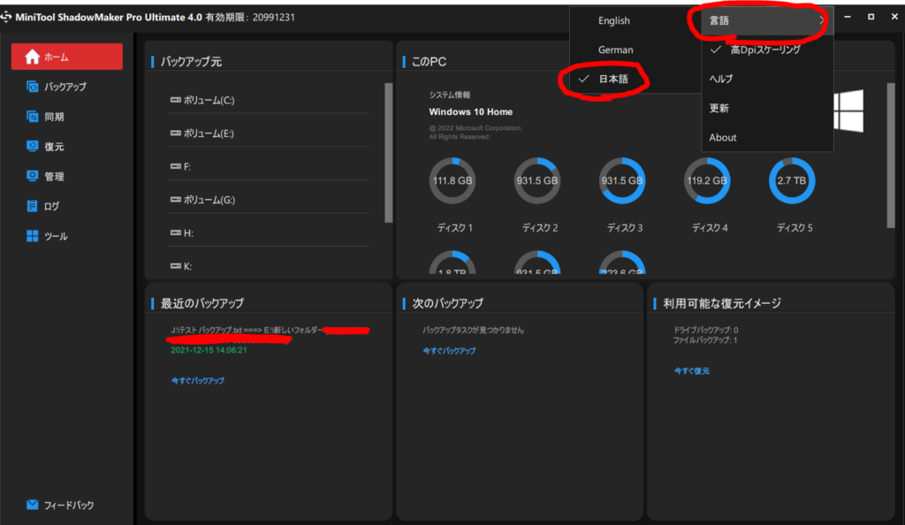Viewport: 905px width, 525px height.
Task: Open the About menu entry
Action: tap(723, 138)
